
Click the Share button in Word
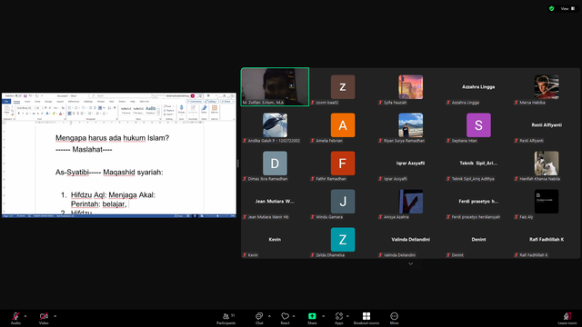point(227,101)
